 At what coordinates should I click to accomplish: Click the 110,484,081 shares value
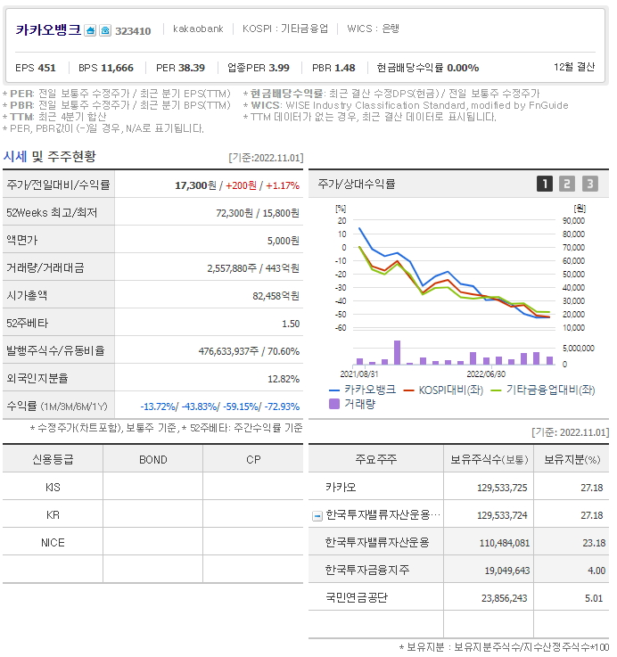[505, 543]
